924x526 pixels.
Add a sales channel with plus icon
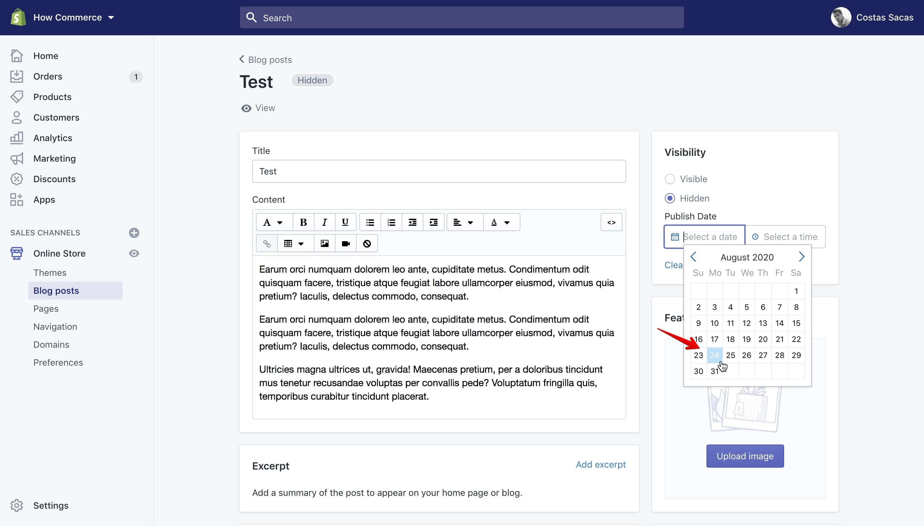(134, 233)
